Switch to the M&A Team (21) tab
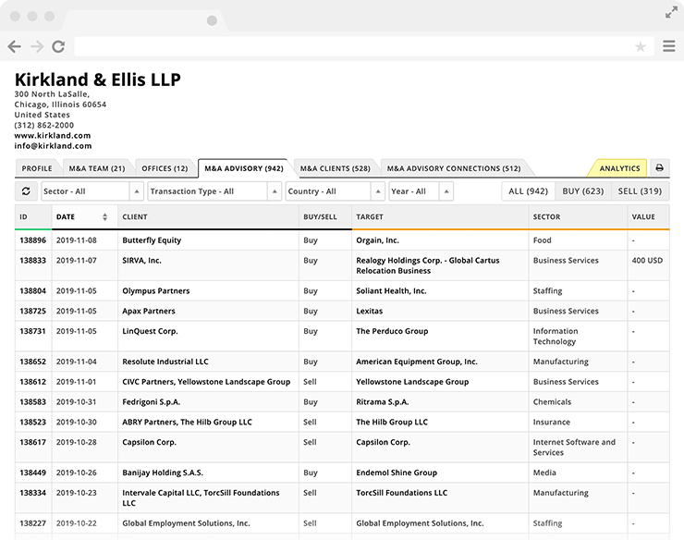This screenshot has height=540, width=684. [x=97, y=168]
